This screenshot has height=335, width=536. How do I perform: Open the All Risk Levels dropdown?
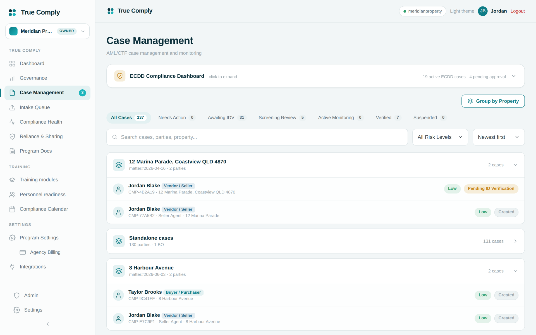(x=440, y=137)
